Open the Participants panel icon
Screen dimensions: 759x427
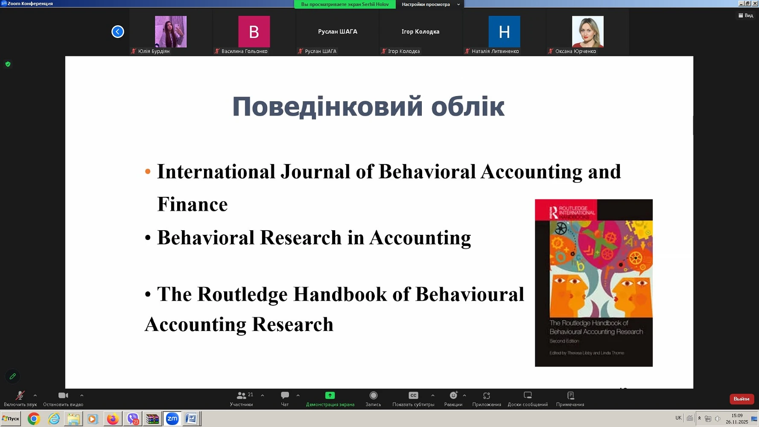pyautogui.click(x=242, y=396)
